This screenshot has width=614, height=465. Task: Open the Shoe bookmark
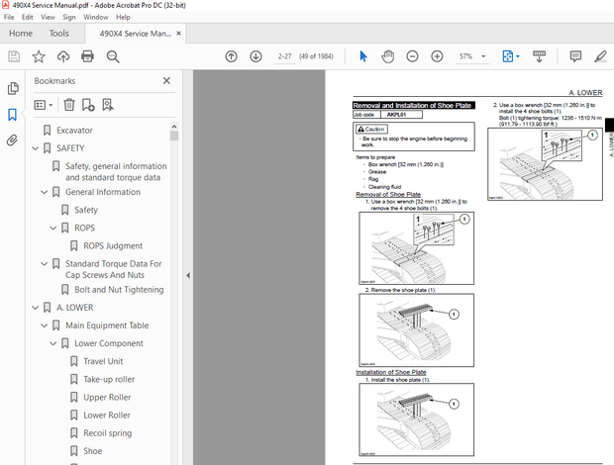pos(92,451)
